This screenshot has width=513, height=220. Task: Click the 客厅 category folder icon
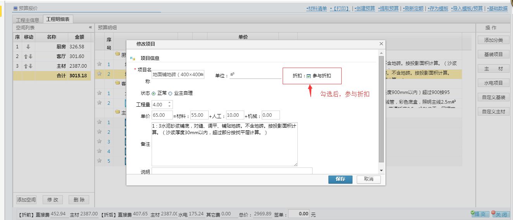tap(117, 83)
